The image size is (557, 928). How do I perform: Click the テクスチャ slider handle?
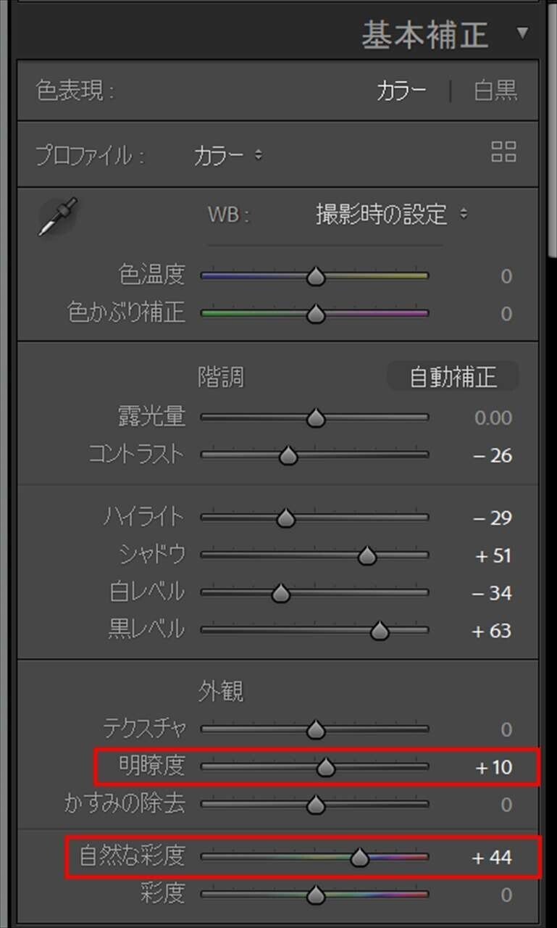(x=316, y=729)
